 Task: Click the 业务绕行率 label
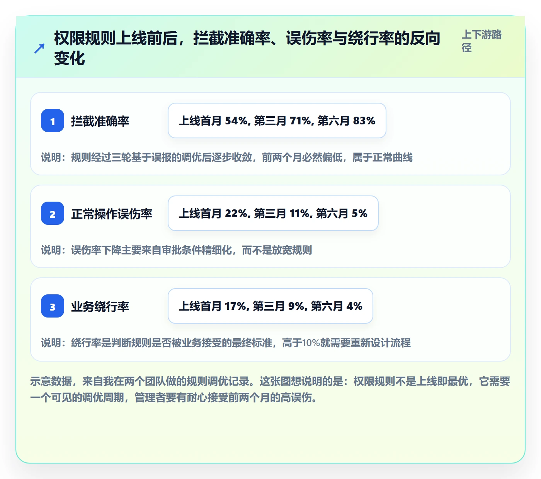pos(100,307)
